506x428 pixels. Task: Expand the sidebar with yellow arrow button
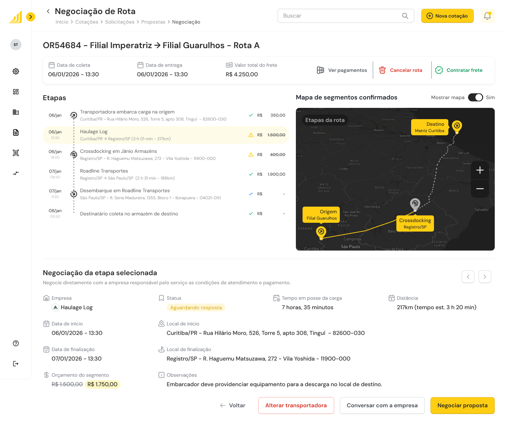(31, 17)
